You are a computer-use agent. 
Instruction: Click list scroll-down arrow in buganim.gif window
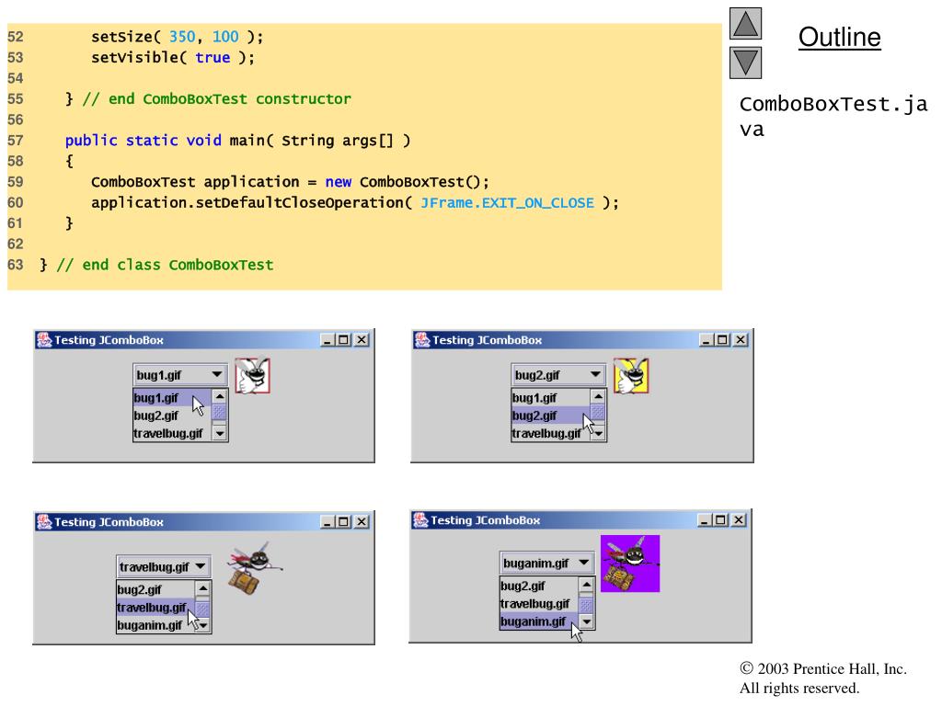point(586,622)
